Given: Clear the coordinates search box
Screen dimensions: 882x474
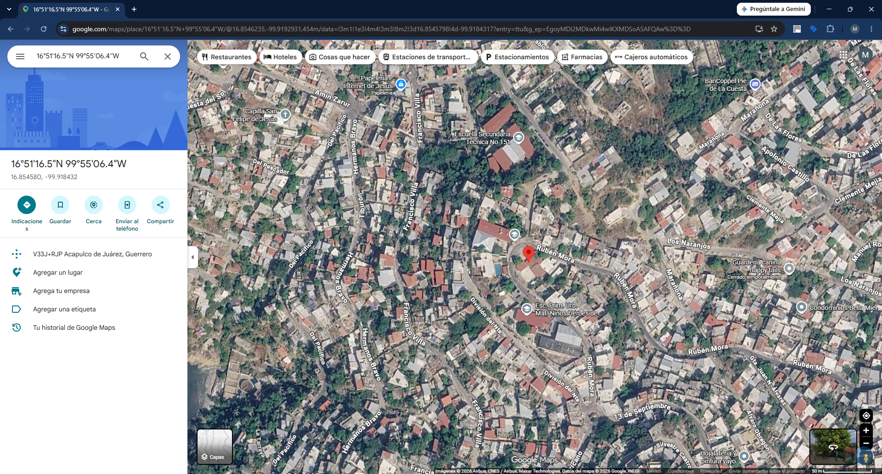Looking at the screenshot, I should [168, 56].
